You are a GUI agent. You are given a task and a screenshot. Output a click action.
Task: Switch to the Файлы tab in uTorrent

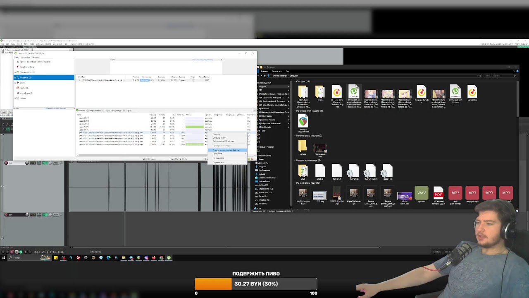click(x=81, y=111)
